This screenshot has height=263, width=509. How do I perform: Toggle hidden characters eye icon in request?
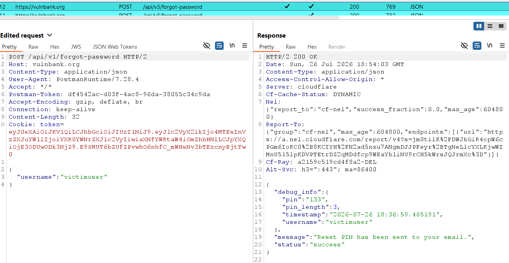coord(206,45)
